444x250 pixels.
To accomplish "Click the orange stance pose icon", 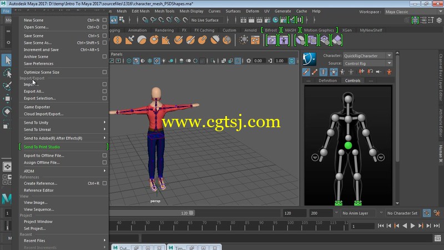I will [x=389, y=72].
